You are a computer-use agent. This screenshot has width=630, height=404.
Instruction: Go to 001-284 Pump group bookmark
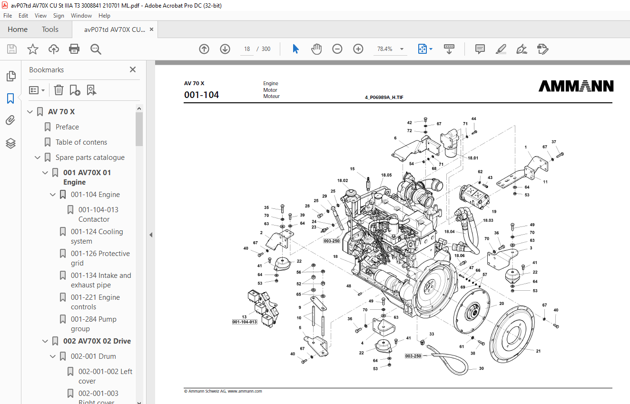coord(94,324)
